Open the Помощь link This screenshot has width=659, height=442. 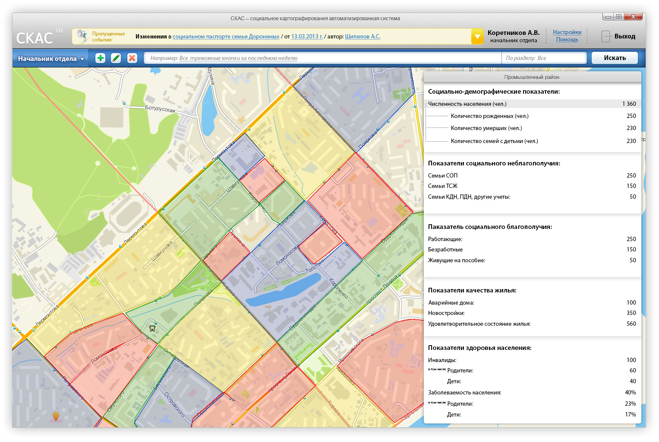[x=567, y=39]
